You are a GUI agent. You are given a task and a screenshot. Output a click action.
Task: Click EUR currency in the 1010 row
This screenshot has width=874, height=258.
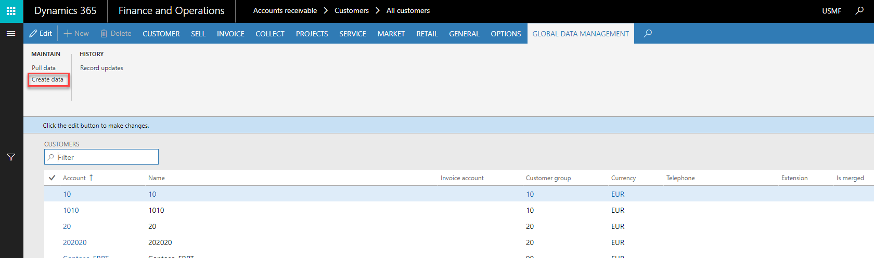pos(618,210)
